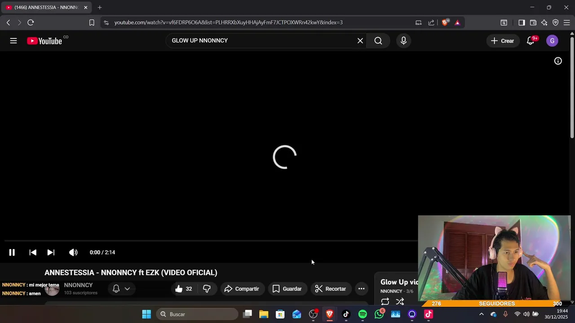Open File Explorer from taskbar

click(x=264, y=314)
